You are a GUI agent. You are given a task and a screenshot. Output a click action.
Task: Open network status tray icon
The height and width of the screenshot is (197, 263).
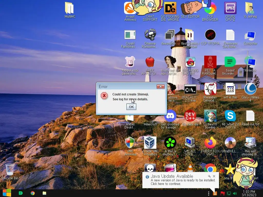229,193
